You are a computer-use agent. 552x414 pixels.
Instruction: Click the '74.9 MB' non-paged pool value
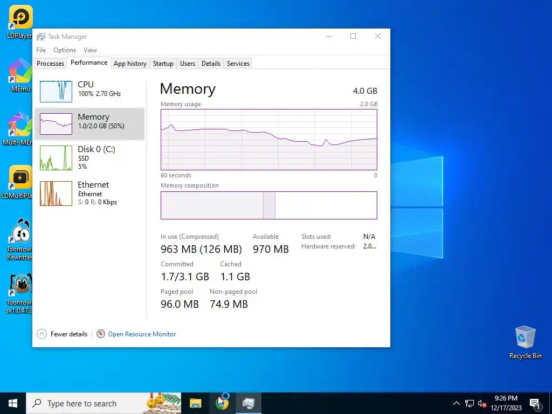click(229, 304)
